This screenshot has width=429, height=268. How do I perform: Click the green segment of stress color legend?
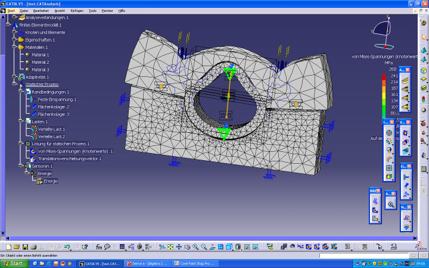384,108
